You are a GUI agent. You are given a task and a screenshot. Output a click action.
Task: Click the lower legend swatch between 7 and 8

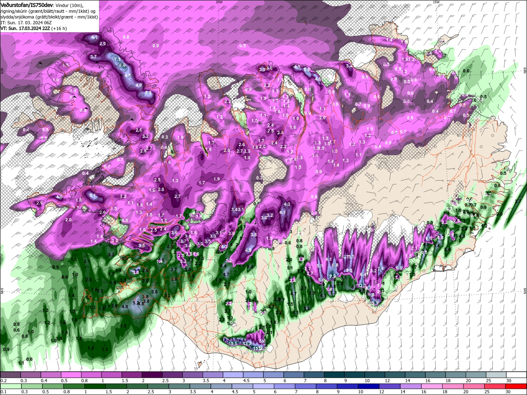[x=305, y=386]
